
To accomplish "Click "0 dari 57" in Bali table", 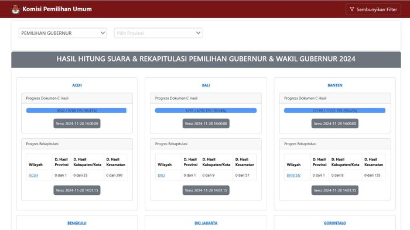I will point(242,176).
